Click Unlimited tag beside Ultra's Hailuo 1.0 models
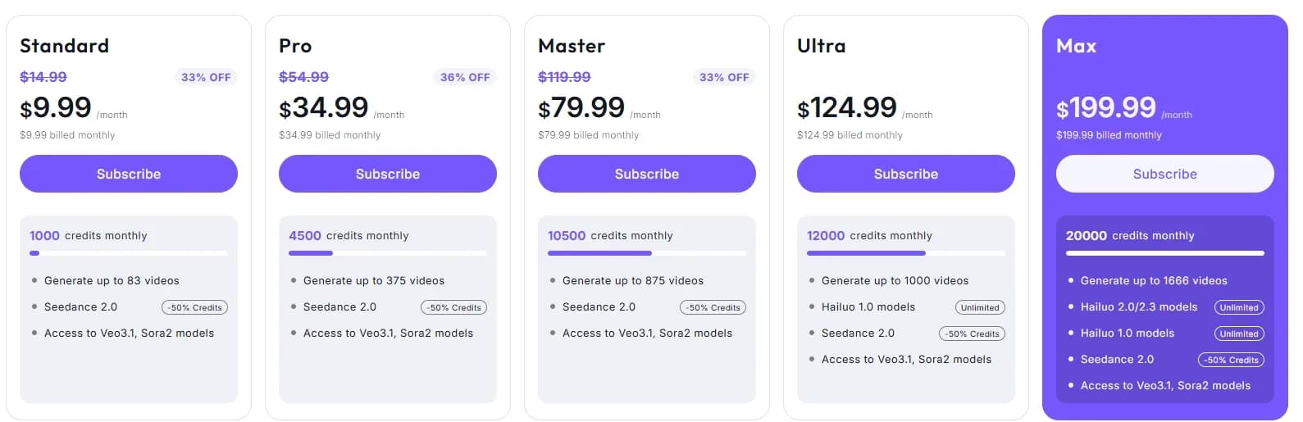 click(x=980, y=307)
